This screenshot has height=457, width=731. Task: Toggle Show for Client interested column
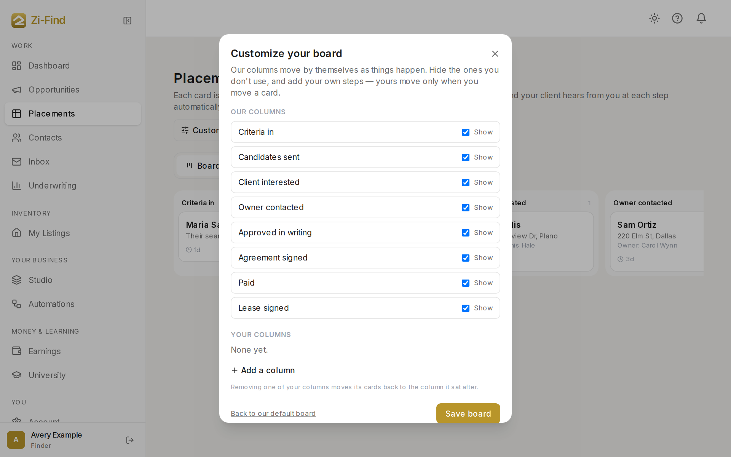(x=466, y=182)
